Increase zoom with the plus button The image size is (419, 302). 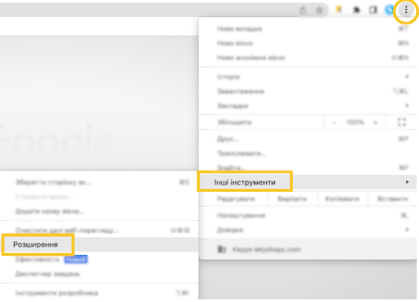point(375,122)
